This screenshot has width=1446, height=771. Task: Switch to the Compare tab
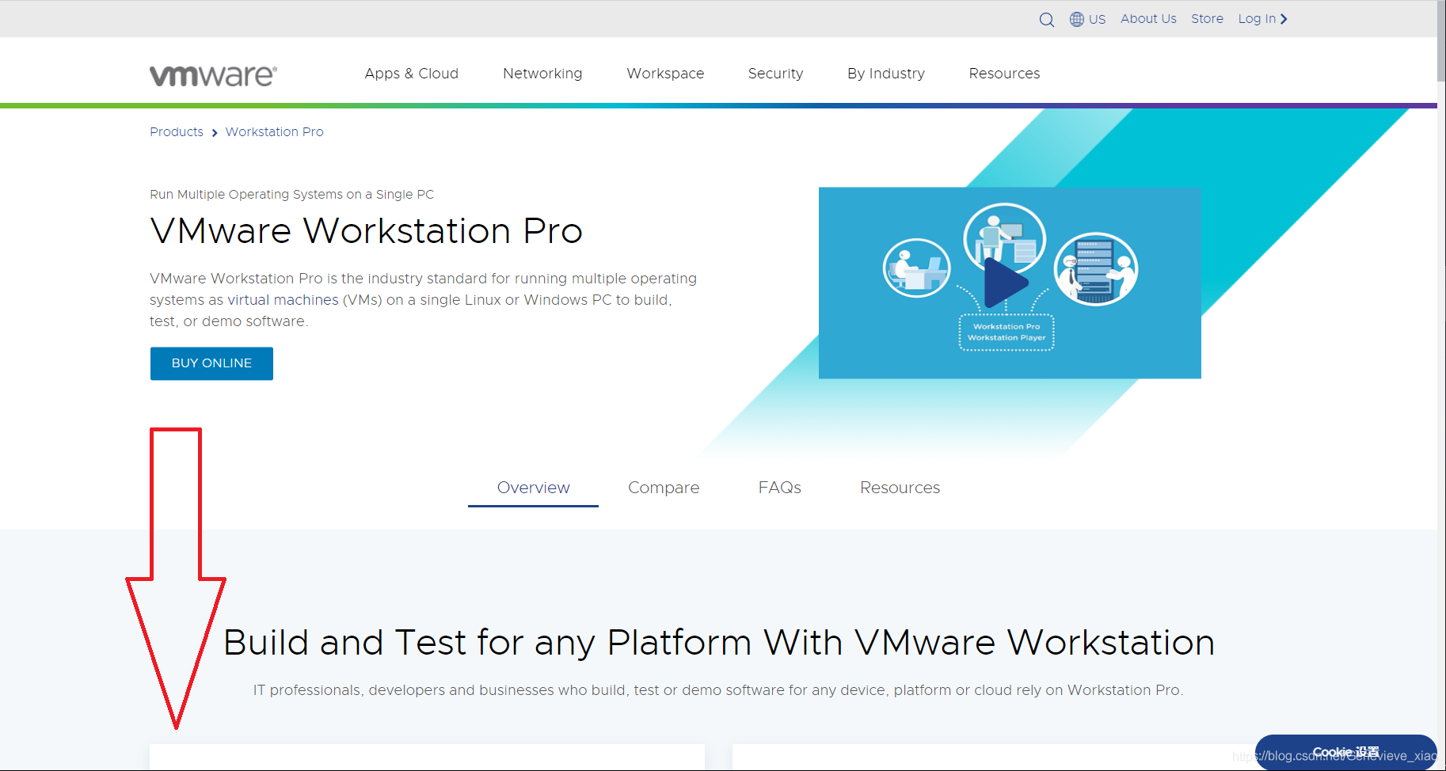[664, 488]
